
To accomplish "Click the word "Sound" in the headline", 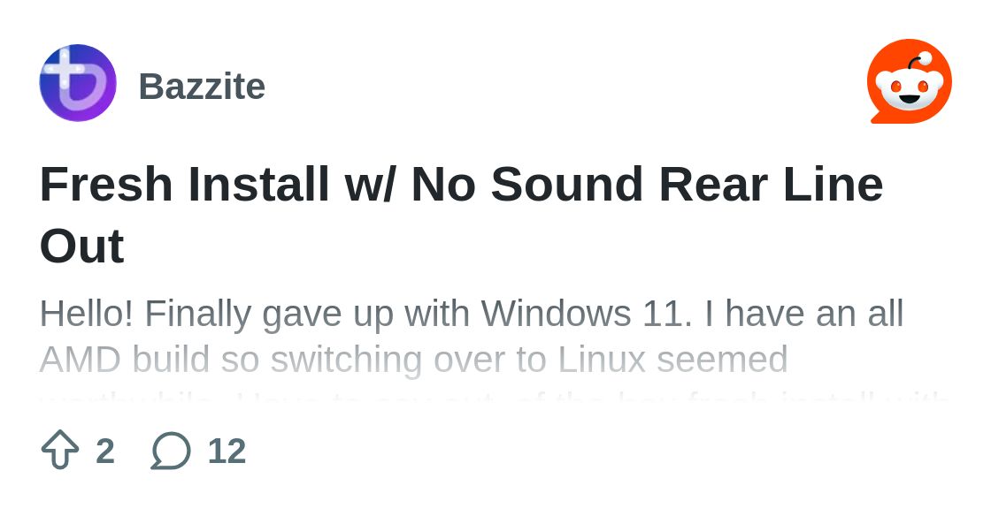I will pos(566,185).
